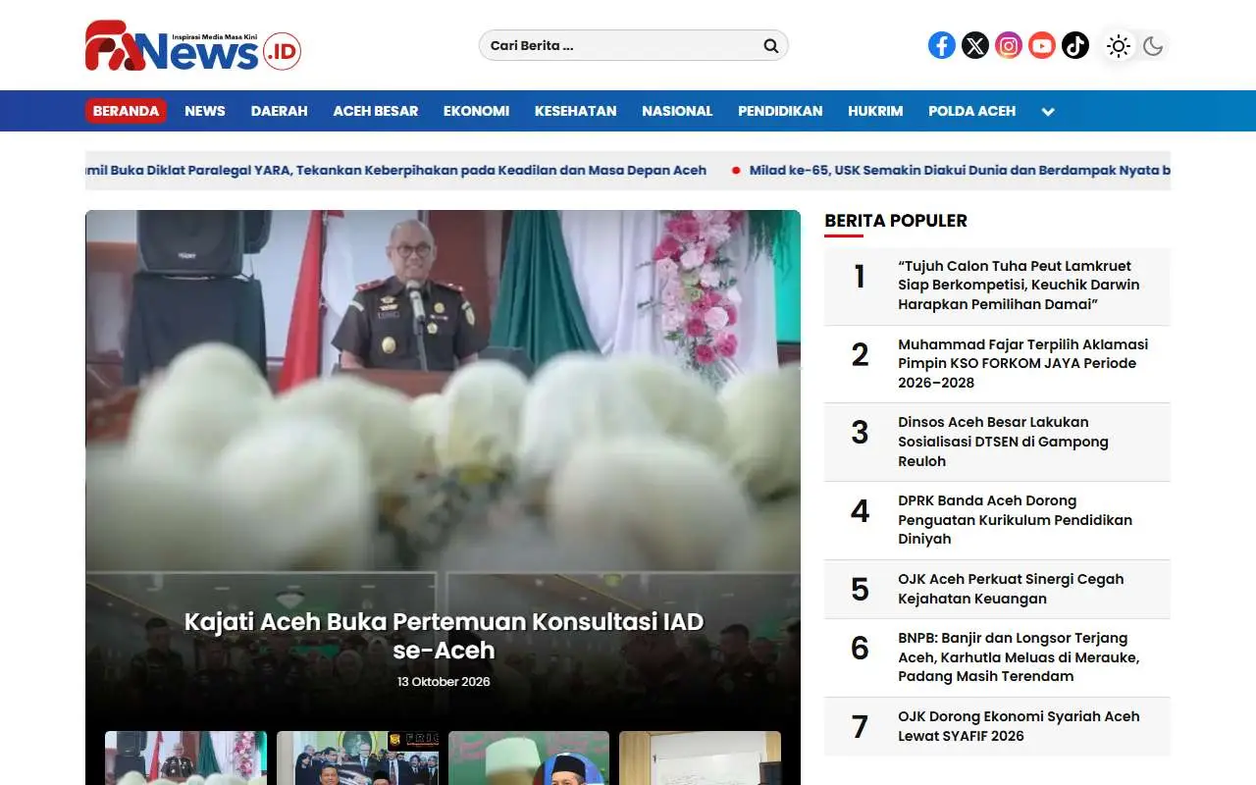This screenshot has height=785, width=1256.
Task: Switch to light mode sun toggle
Action: pos(1119,45)
